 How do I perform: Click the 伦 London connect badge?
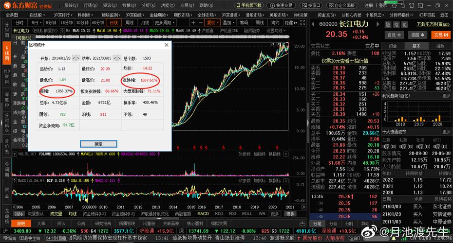click(404, 25)
